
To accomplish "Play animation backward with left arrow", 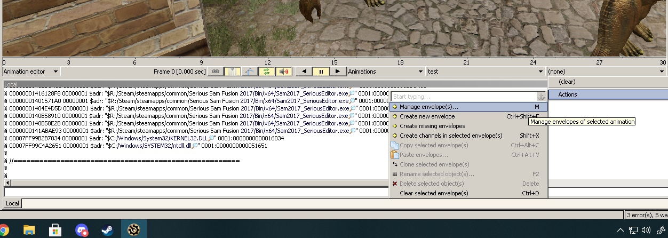I will tap(304, 72).
